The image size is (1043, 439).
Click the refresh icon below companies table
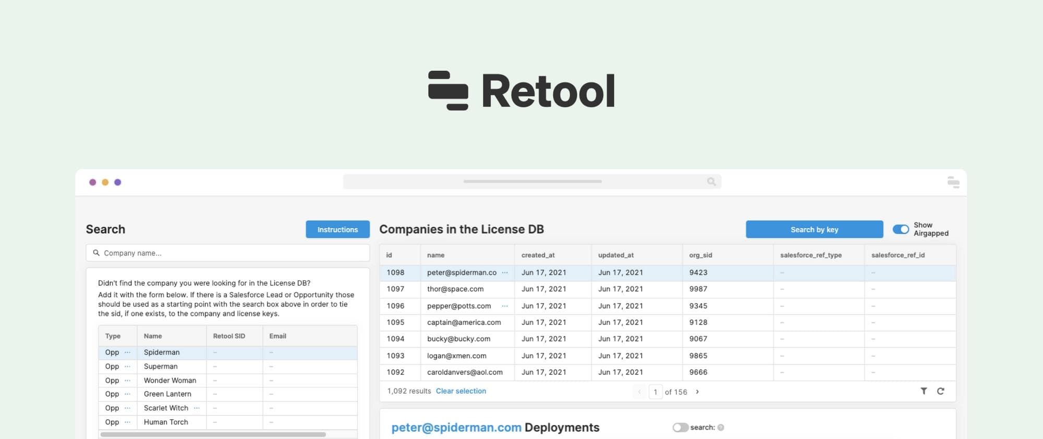pyautogui.click(x=940, y=391)
